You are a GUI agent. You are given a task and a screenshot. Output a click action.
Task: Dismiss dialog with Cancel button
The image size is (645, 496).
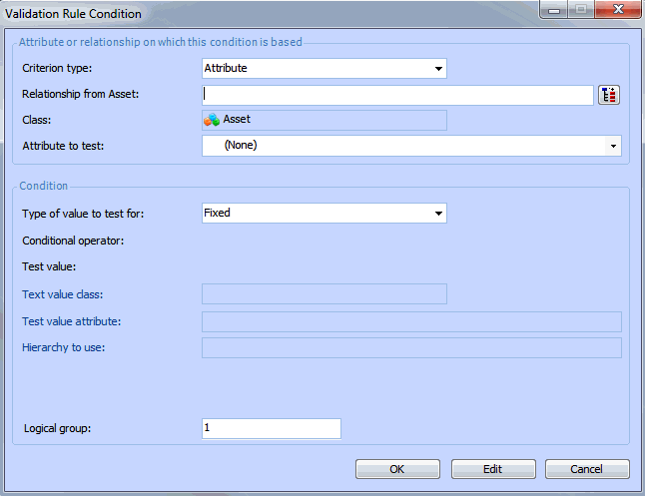pyautogui.click(x=587, y=469)
